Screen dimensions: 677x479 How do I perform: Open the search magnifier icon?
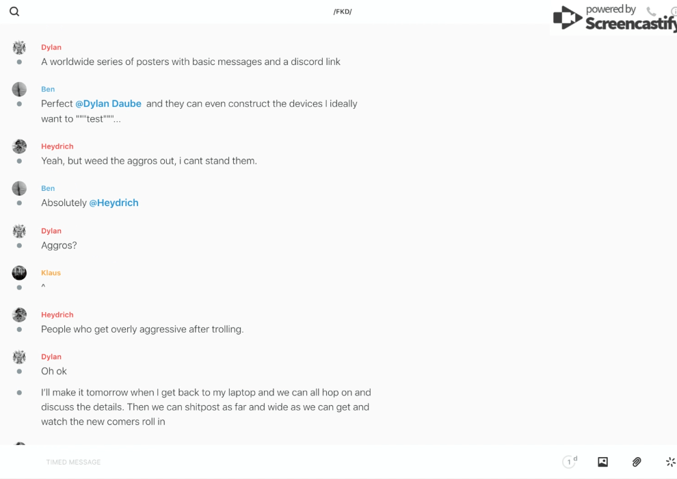14,12
